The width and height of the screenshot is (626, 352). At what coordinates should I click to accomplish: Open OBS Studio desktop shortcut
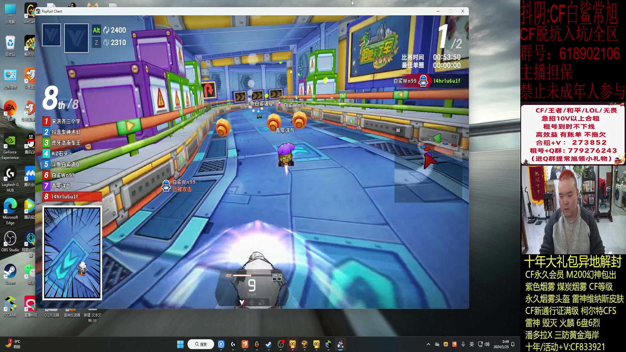coord(10,239)
